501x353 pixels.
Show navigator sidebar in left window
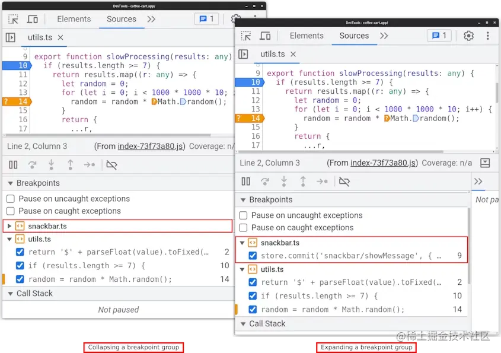coord(11,37)
